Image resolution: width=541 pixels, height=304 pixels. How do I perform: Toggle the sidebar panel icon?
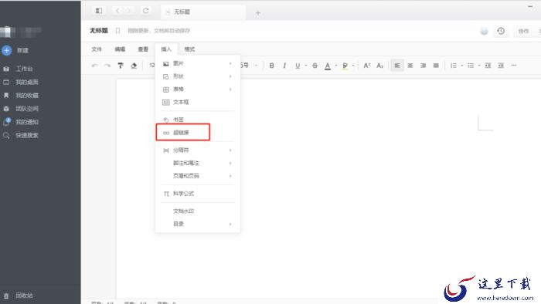pyautogui.click(x=99, y=11)
